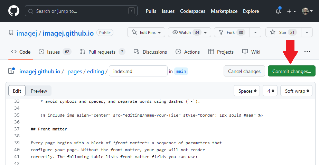319x165 pixels.
Task: Edit the index.md filename field
Action: tap(138, 71)
